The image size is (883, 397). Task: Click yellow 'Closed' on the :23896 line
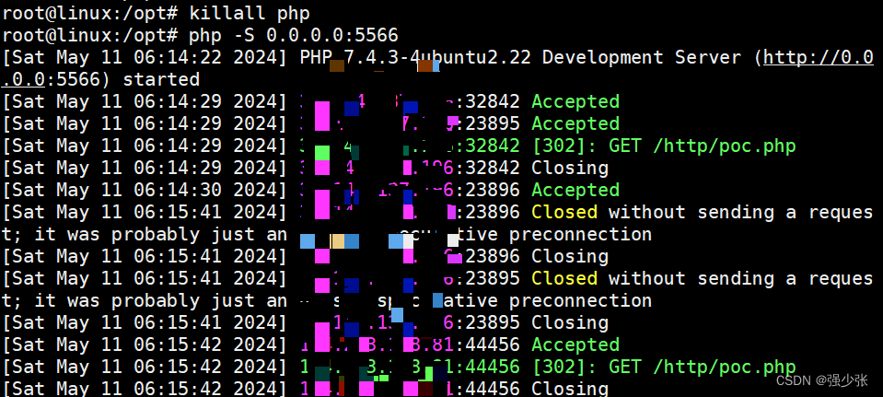pos(564,212)
